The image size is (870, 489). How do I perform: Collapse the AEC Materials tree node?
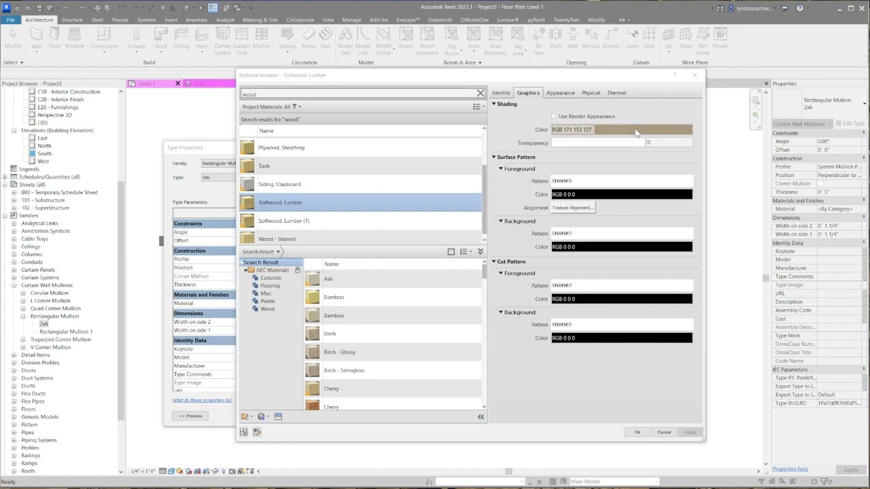tap(246, 270)
